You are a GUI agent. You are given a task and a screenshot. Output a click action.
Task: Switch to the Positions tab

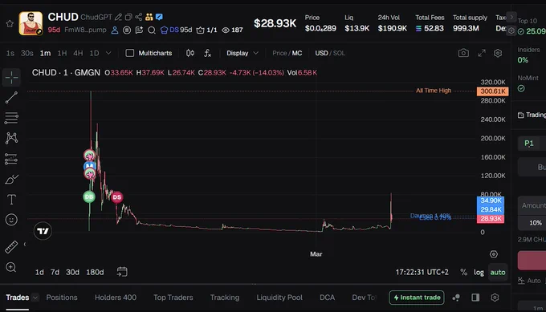(x=62, y=298)
